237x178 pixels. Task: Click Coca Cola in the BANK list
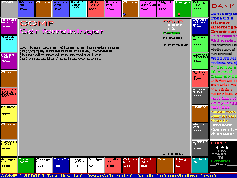pyautogui.click(x=222, y=18)
